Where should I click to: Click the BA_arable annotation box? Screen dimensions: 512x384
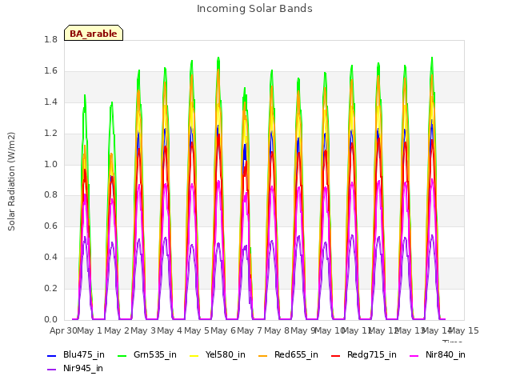(94, 33)
